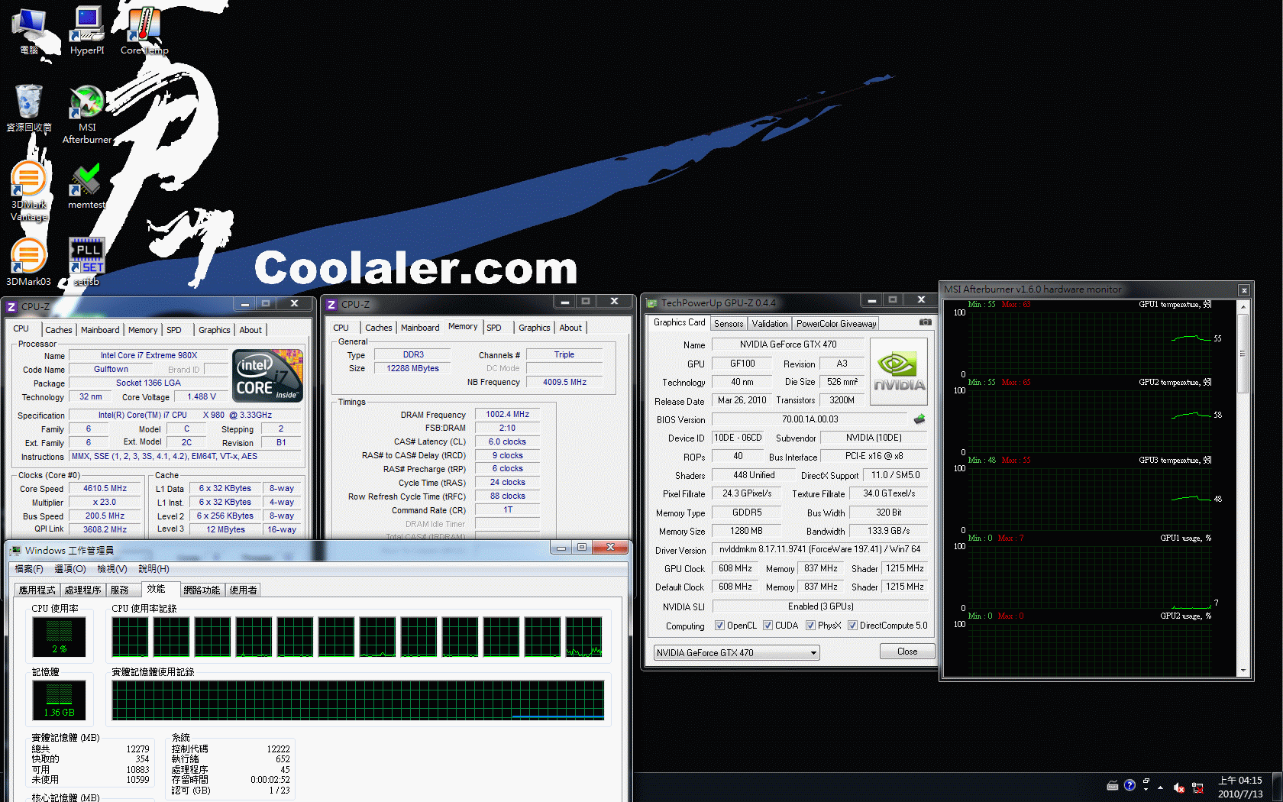1283x802 pixels.
Task: Open the Computer desktop icon
Action: 29,31
